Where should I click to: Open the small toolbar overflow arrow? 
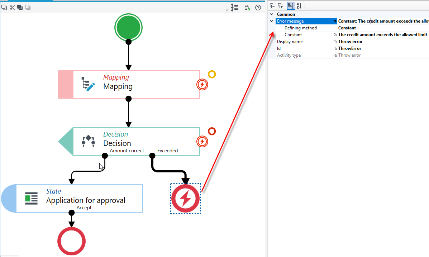(x=227, y=10)
